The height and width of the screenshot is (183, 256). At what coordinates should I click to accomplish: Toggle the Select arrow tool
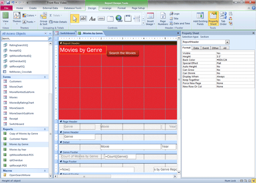click(x=75, y=18)
